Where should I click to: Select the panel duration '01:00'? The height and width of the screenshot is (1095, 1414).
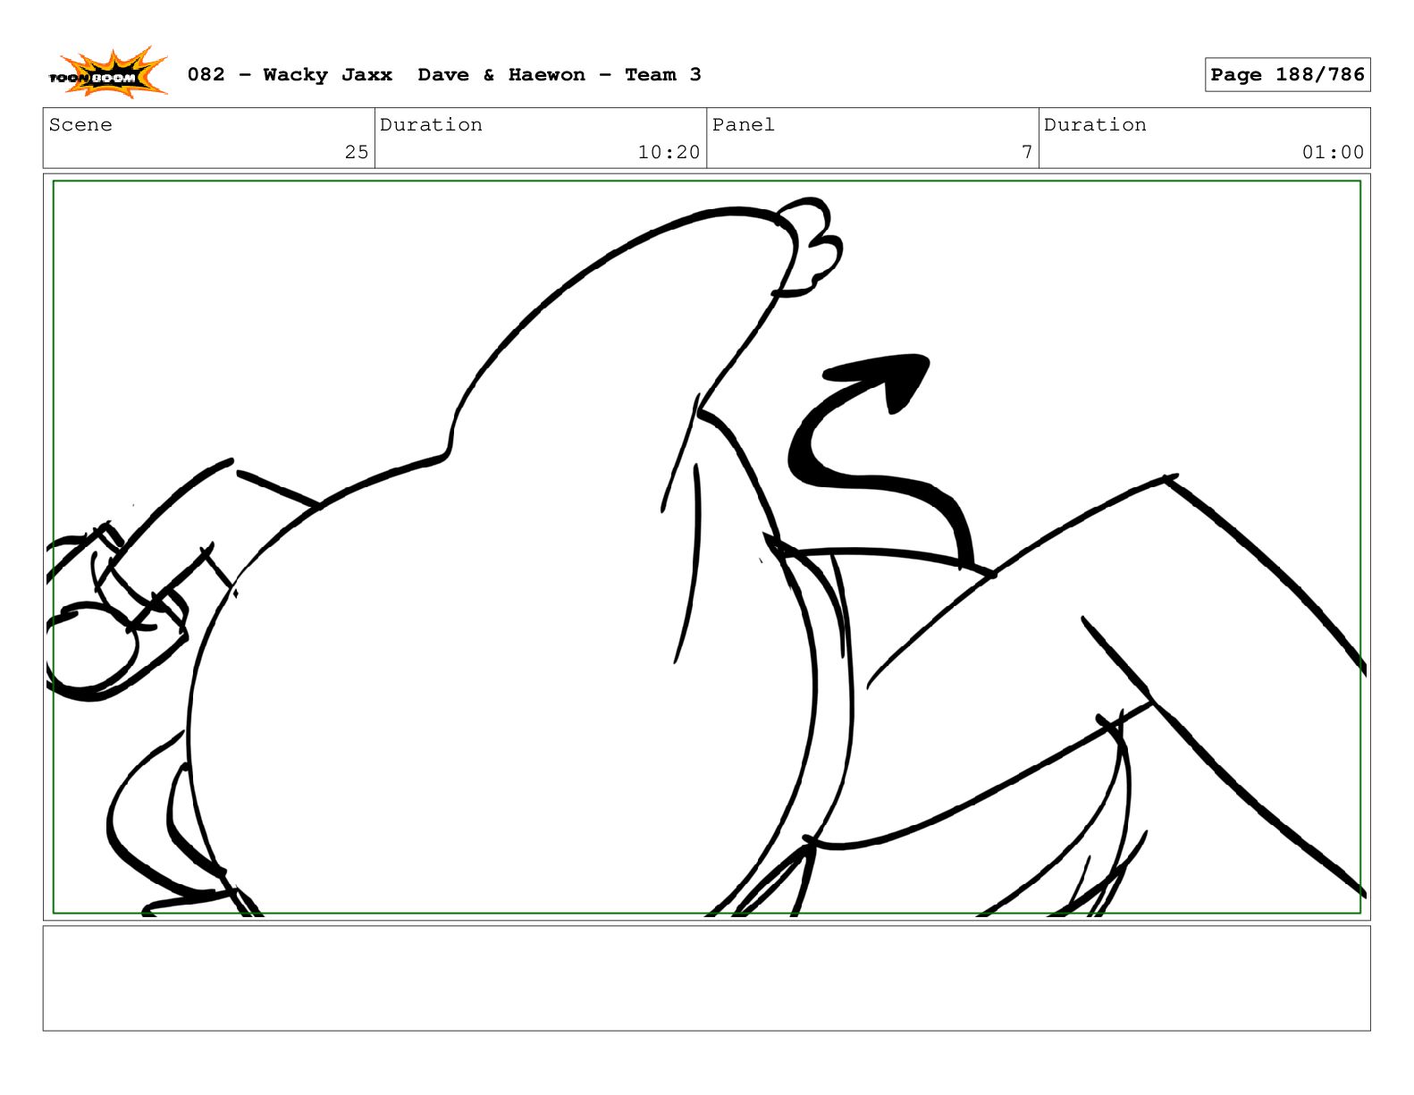click(x=1333, y=152)
